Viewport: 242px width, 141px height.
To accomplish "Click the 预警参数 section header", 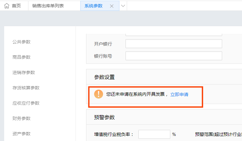I will point(104,118).
